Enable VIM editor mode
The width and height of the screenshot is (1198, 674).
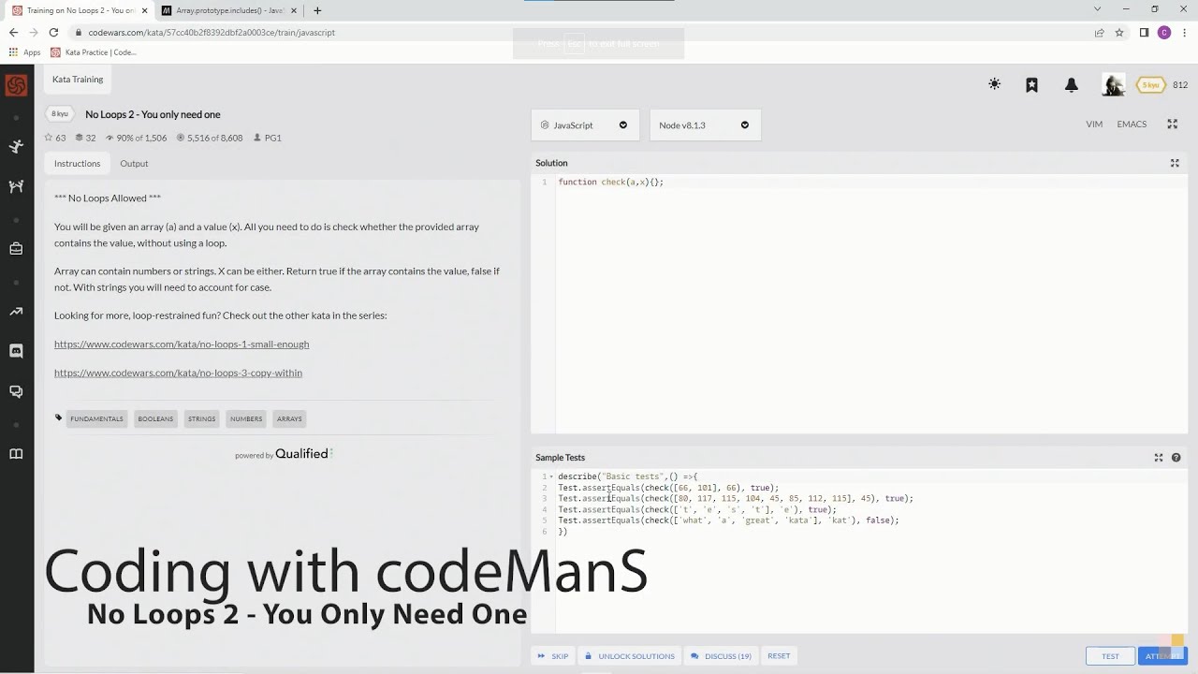pos(1094,124)
